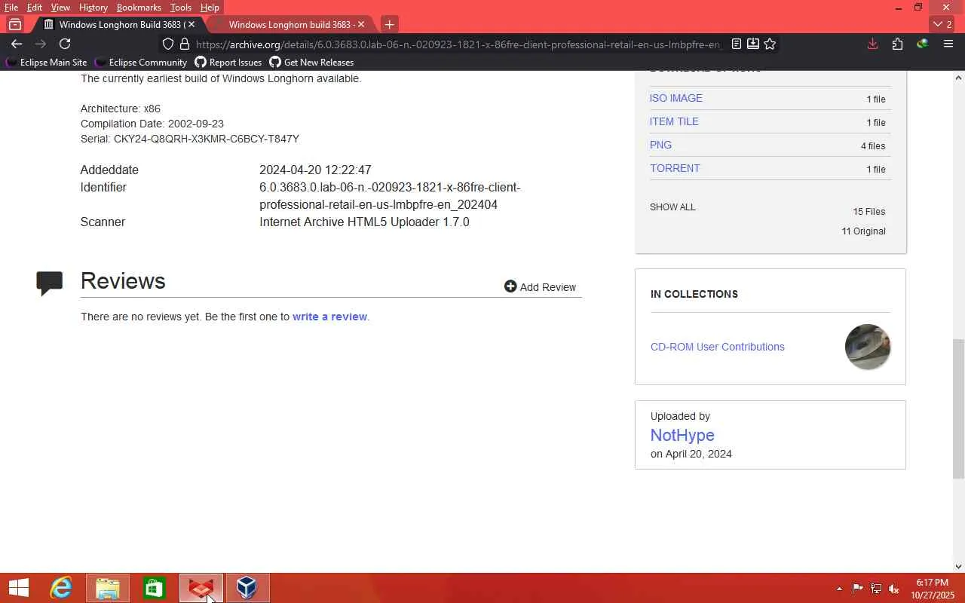Click the scrollbar down arrow
Screen dimensions: 965x603
(x=958, y=566)
